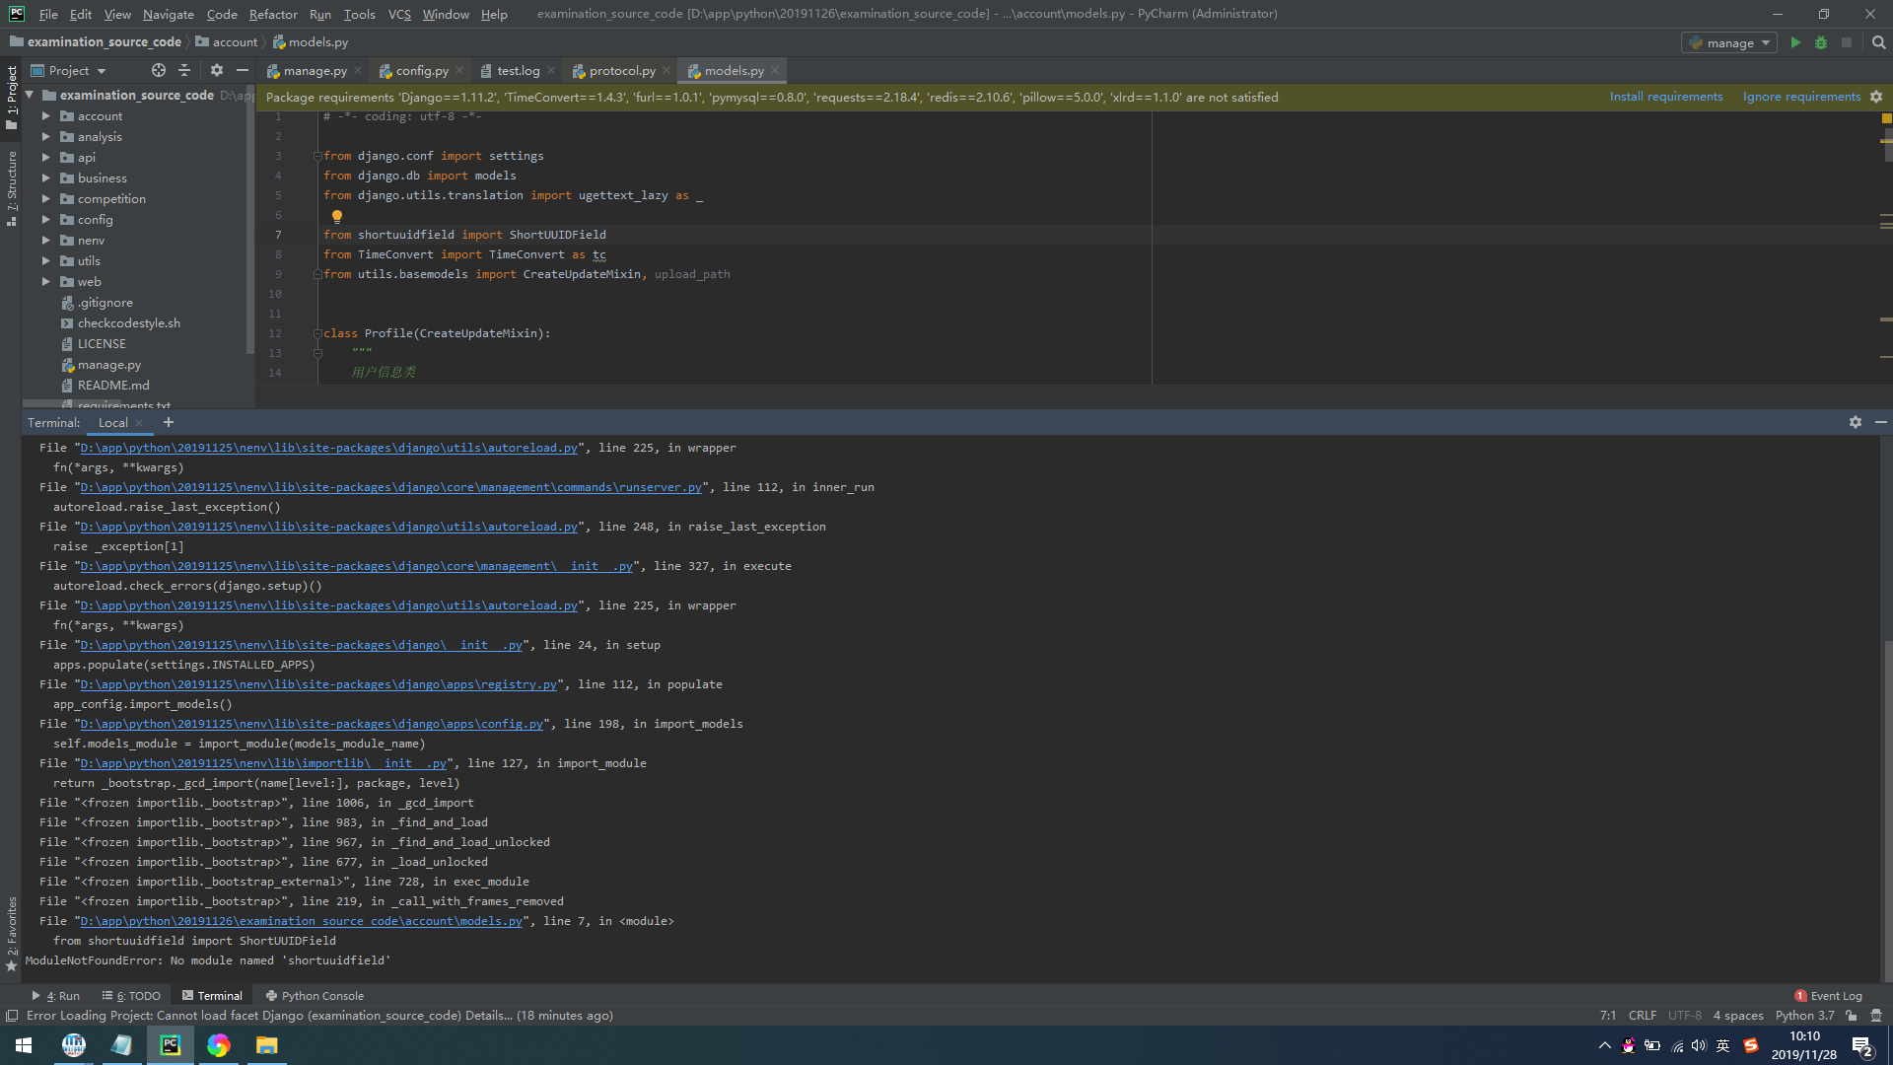The image size is (1893, 1065).
Task: Open the Favorites side panel
Action: pos(12,934)
